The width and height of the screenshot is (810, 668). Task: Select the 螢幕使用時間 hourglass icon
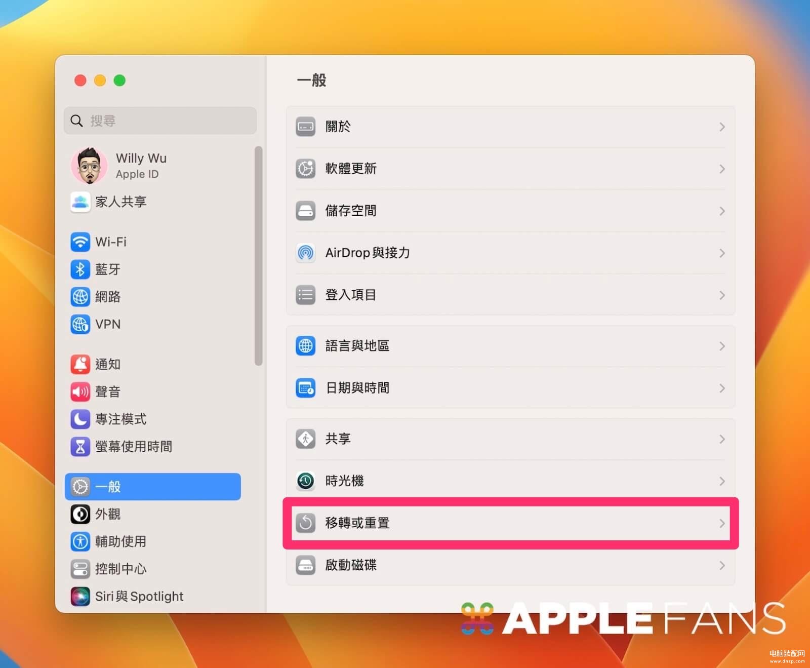[80, 446]
